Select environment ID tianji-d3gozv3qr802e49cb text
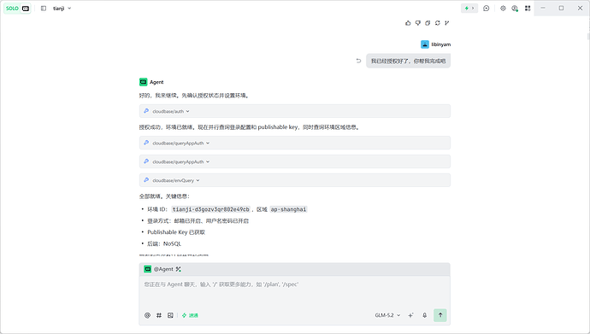This screenshot has width=590, height=334. (x=210, y=209)
